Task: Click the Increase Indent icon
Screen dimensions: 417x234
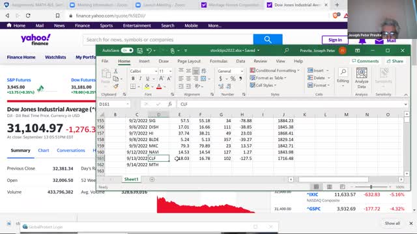Action: (x=188, y=86)
